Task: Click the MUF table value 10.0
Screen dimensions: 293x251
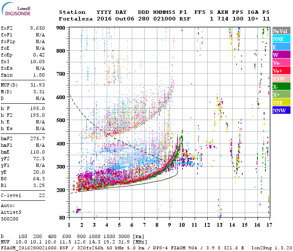Action: tap(21, 242)
